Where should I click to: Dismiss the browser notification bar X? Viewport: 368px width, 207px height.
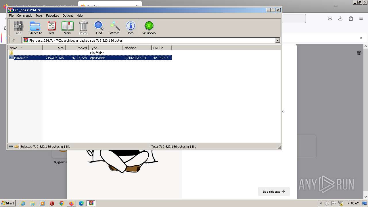(x=361, y=38)
